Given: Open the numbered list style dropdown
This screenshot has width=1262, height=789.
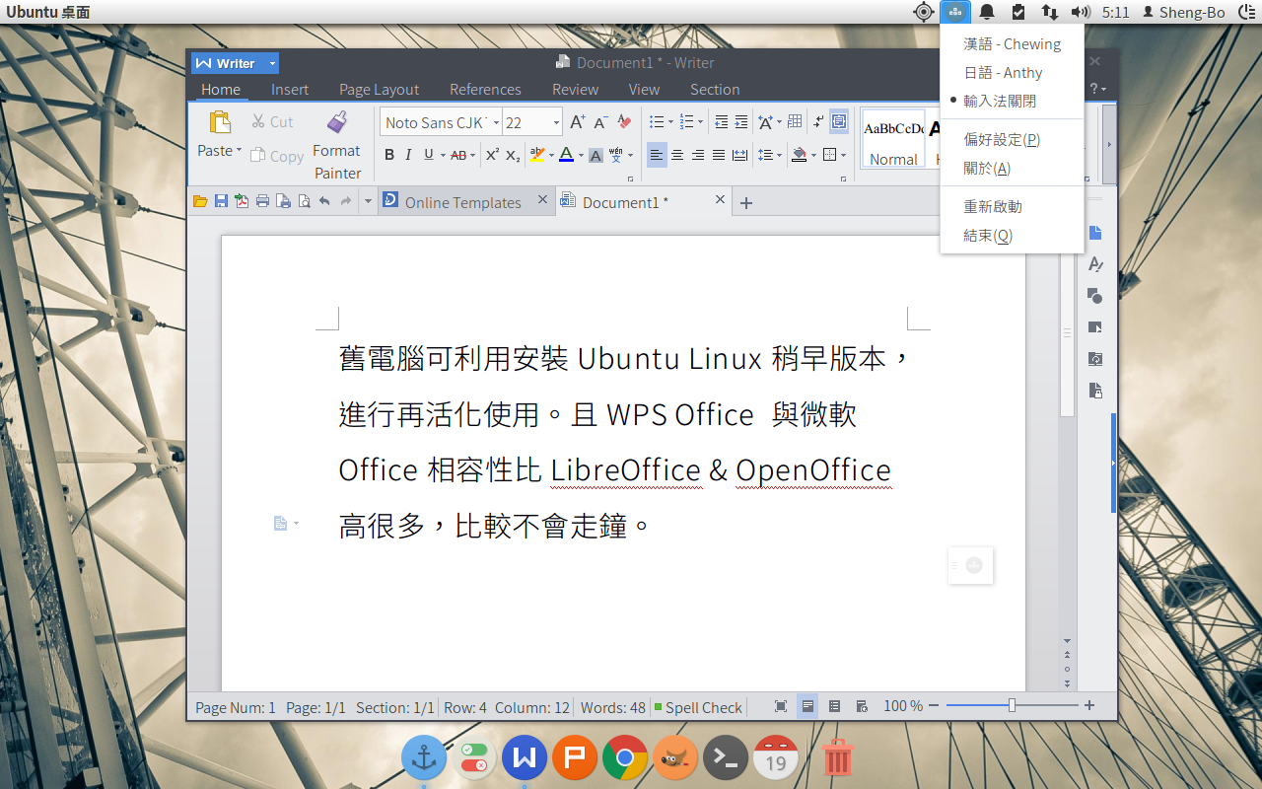Looking at the screenshot, I should (x=700, y=122).
